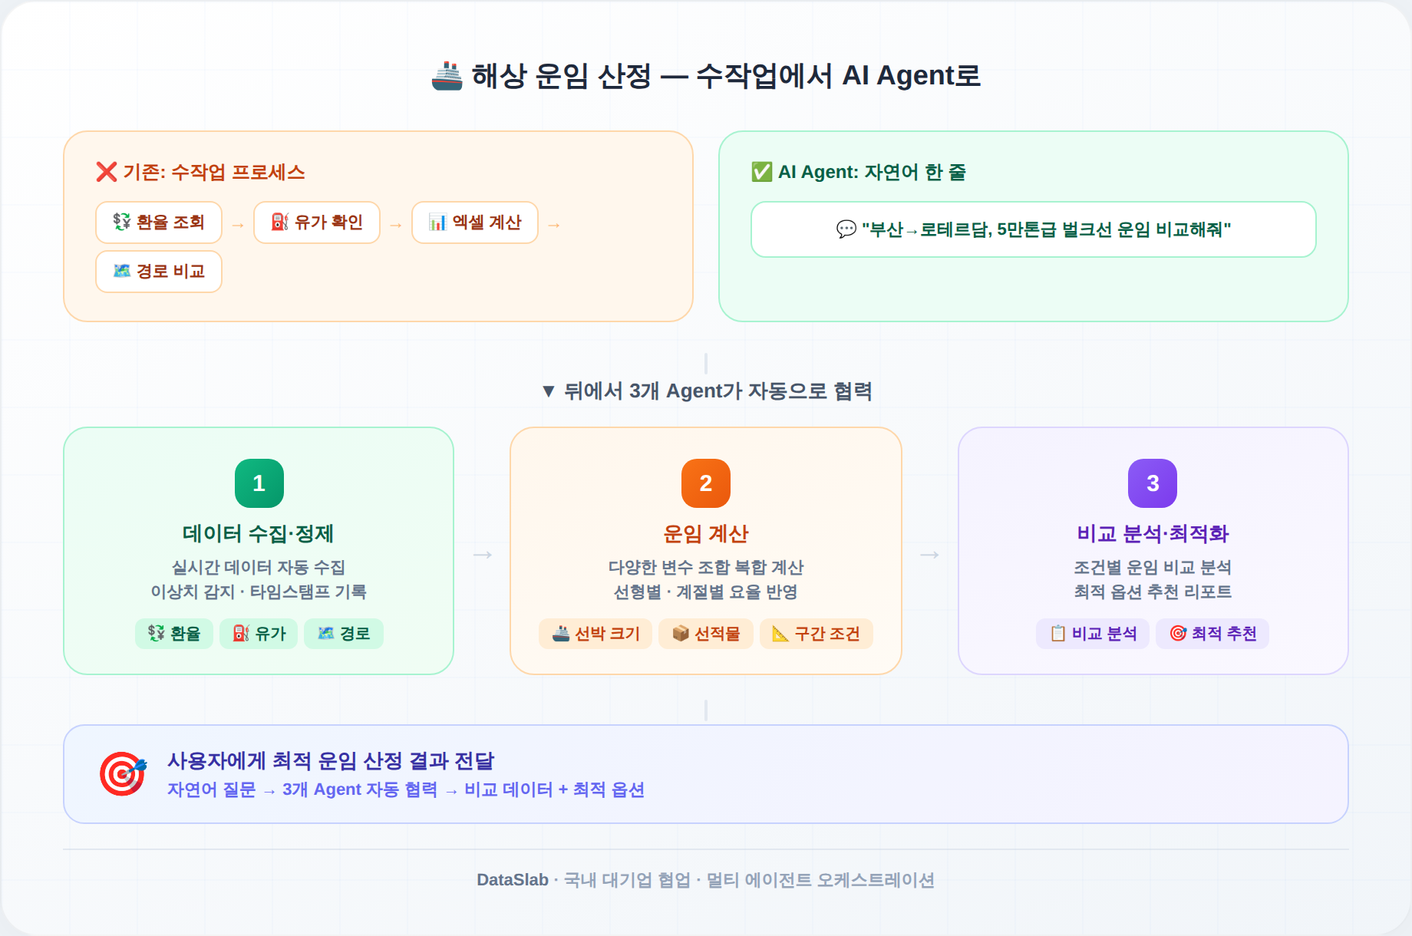
Task: Click the orange number 2 badge
Action: 706,483
